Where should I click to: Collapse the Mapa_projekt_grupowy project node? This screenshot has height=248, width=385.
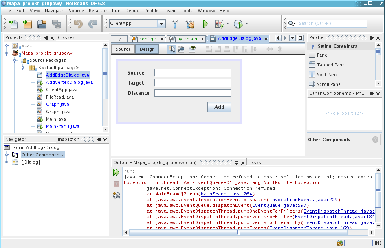[7, 53]
